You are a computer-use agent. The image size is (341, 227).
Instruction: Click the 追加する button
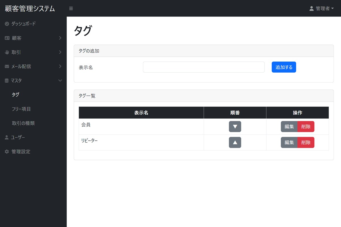pos(284,67)
